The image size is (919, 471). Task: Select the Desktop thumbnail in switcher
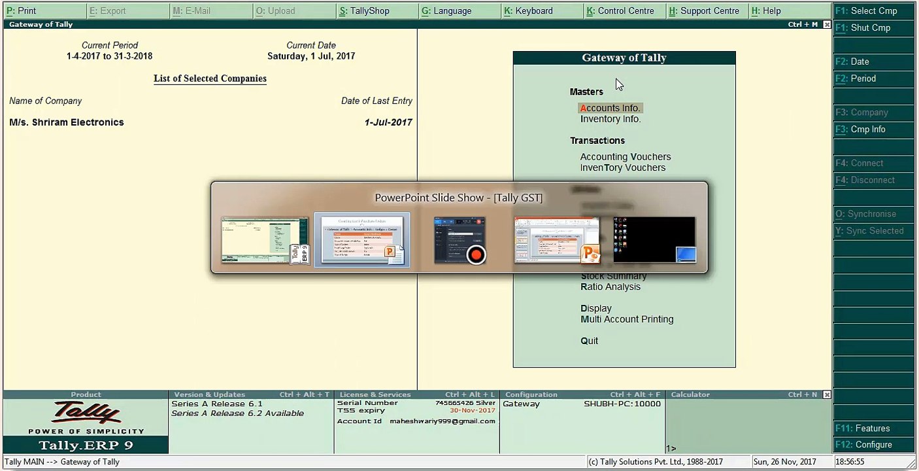654,240
